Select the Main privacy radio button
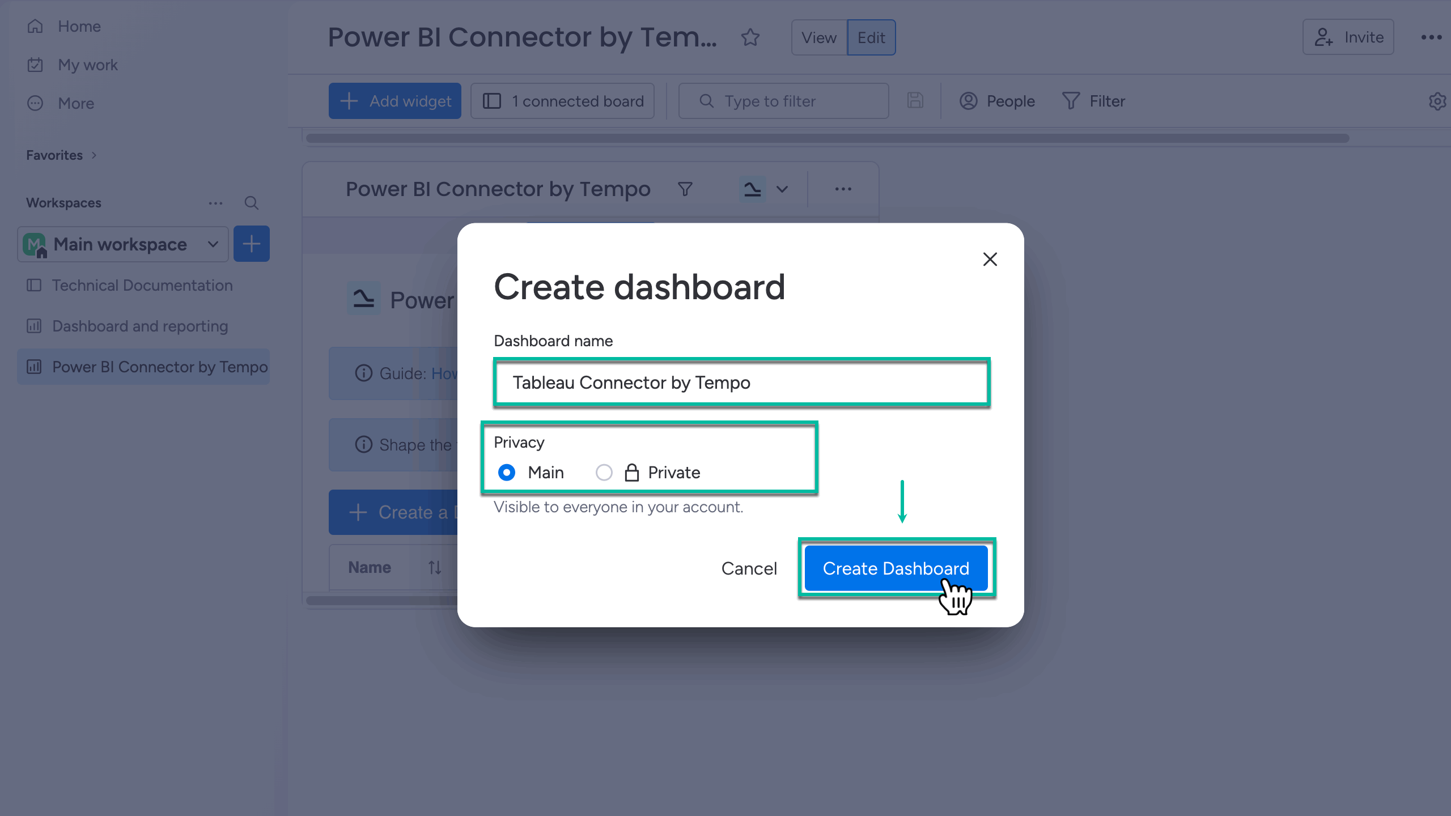The height and width of the screenshot is (816, 1451). [x=506, y=472]
